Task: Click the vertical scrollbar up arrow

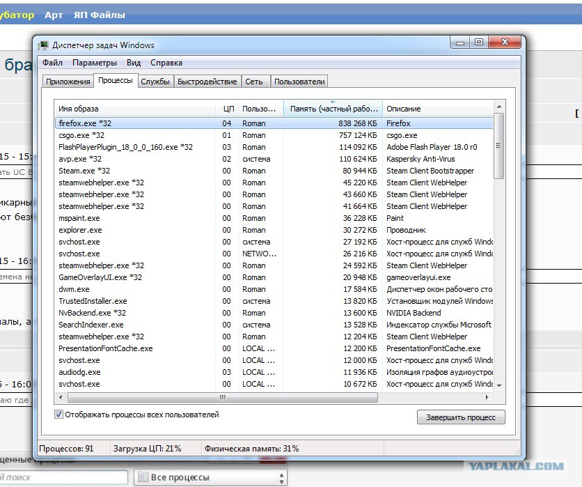Action: pos(499,107)
